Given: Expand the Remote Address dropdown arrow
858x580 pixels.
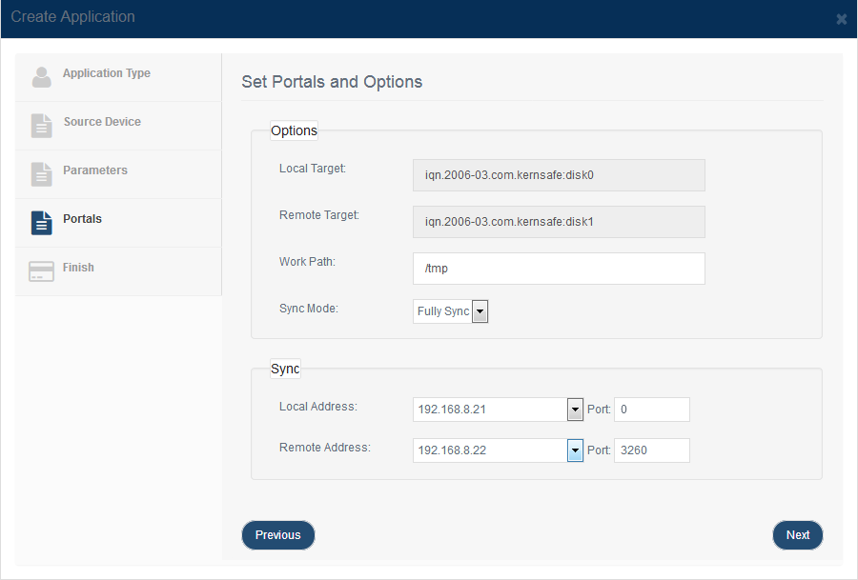Looking at the screenshot, I should [575, 450].
